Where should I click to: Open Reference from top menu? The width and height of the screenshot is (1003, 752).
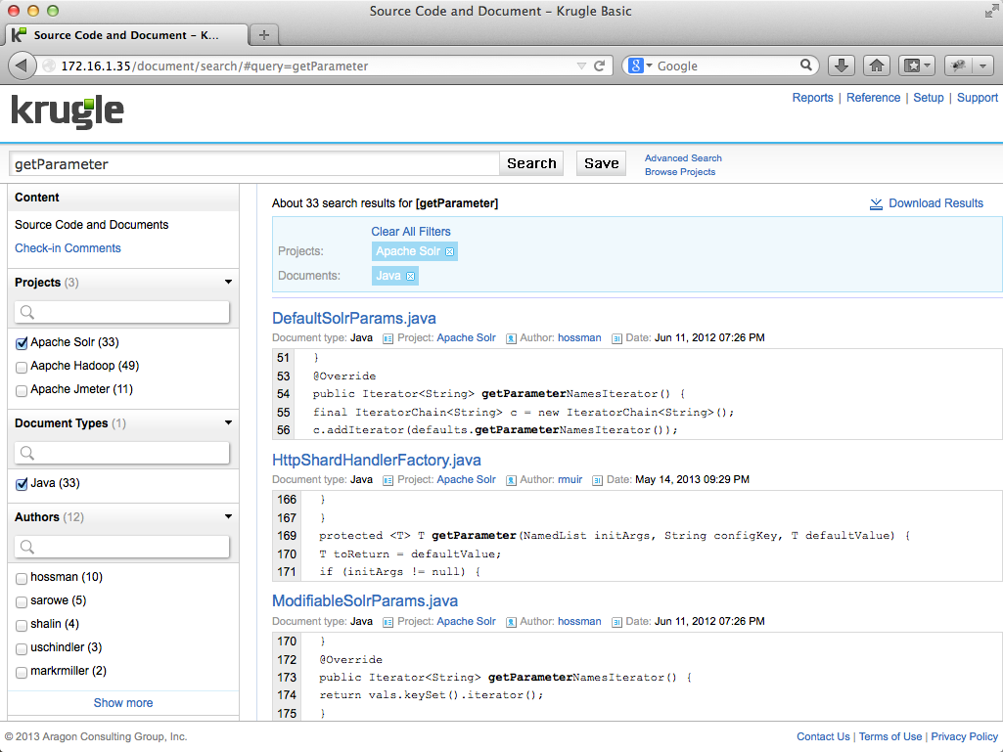click(873, 98)
